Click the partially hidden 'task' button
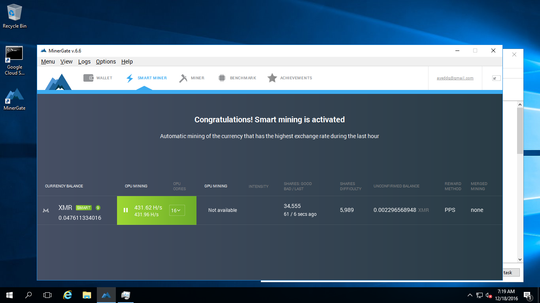The image size is (540, 303). click(511, 273)
